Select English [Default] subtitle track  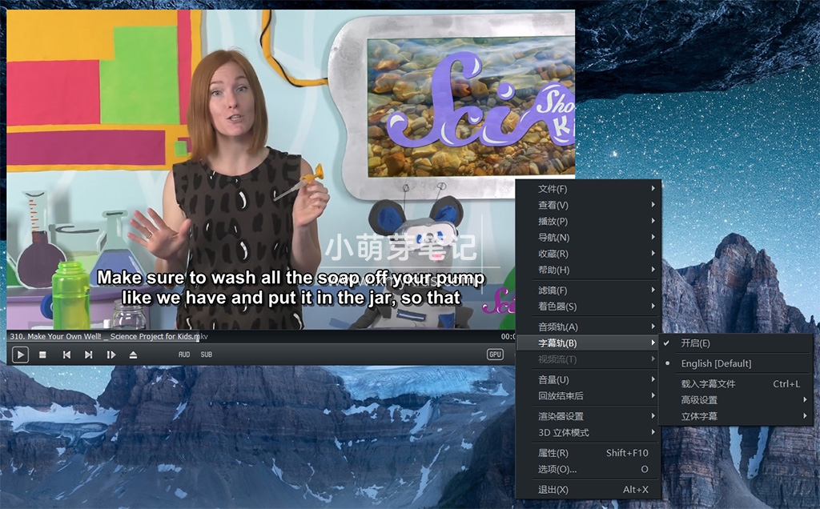click(716, 363)
